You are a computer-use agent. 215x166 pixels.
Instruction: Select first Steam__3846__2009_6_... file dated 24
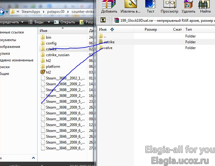(65, 131)
